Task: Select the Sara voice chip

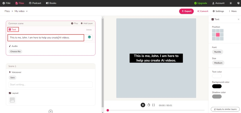Action: pyautogui.click(x=12, y=78)
